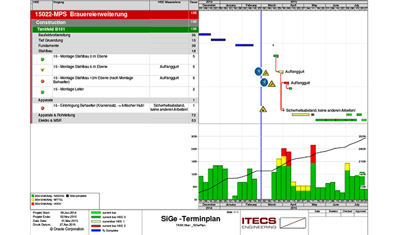The width and height of the screenshot is (408, 235).
Task: Click green HSE indicator in Montage Leiter row
Action: (43, 92)
